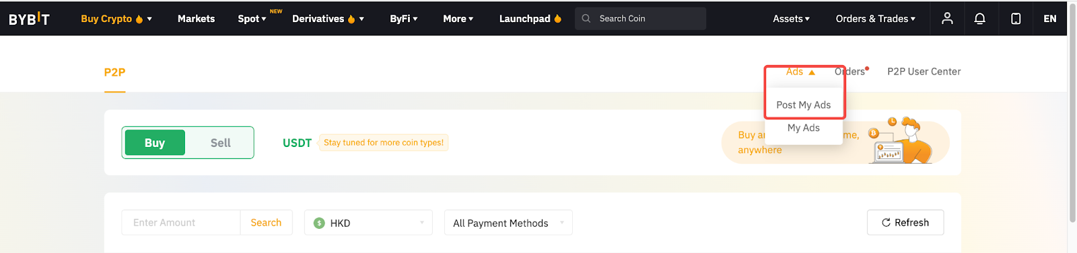The width and height of the screenshot is (1077, 253).
Task: Click the Bybit logo
Action: 29,19
